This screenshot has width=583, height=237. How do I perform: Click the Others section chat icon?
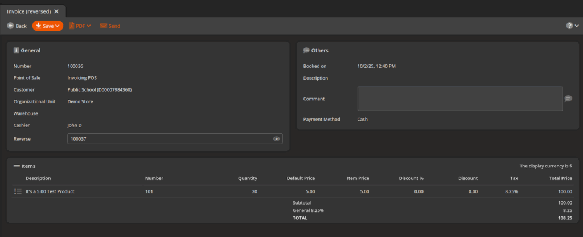(306, 51)
